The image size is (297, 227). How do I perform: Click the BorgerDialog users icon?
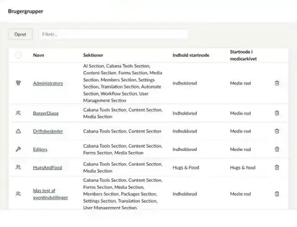pyautogui.click(x=18, y=113)
